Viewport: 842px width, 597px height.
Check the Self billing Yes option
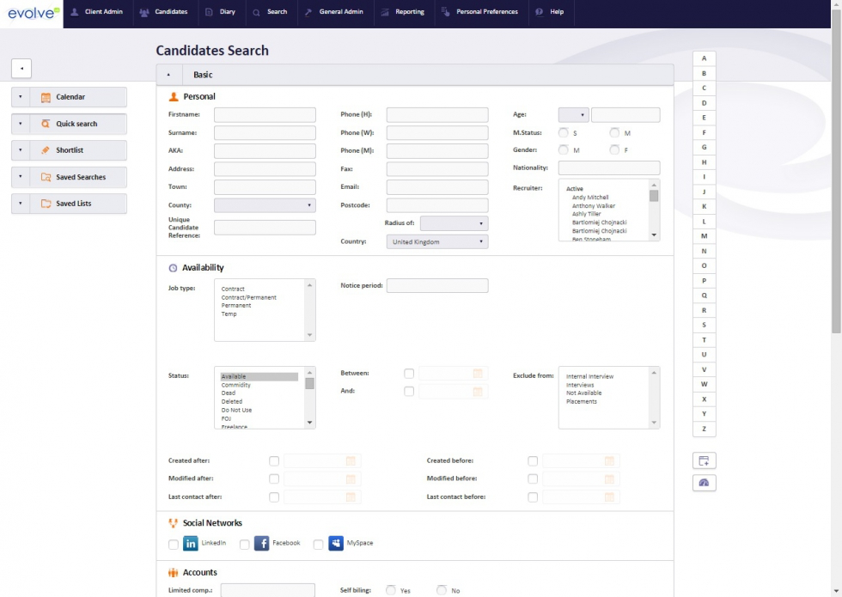pos(391,590)
